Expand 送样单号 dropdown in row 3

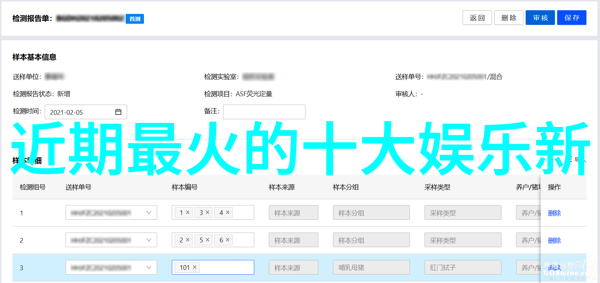click(x=149, y=267)
